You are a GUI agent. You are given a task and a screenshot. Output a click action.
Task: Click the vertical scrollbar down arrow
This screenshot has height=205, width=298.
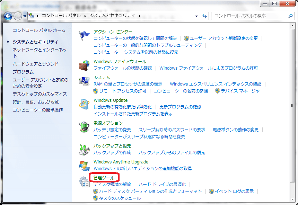(292, 199)
